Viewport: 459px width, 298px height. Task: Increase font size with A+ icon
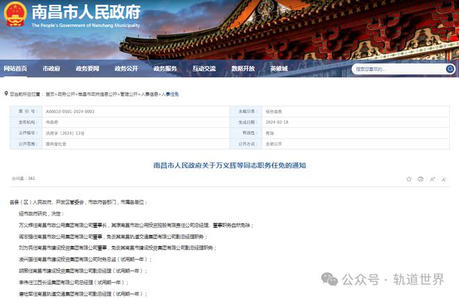coord(433,179)
